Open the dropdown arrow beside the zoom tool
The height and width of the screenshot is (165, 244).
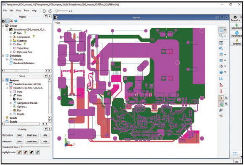[x=225, y=36]
